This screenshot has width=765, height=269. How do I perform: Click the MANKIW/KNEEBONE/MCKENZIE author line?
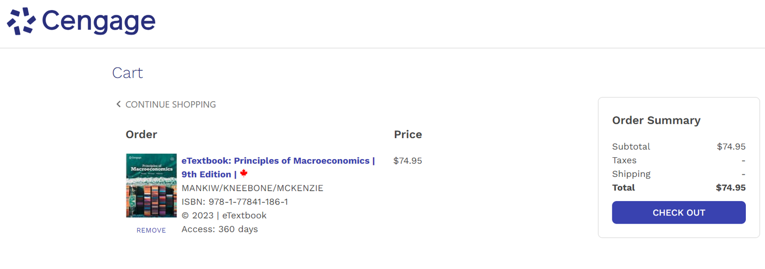point(252,188)
